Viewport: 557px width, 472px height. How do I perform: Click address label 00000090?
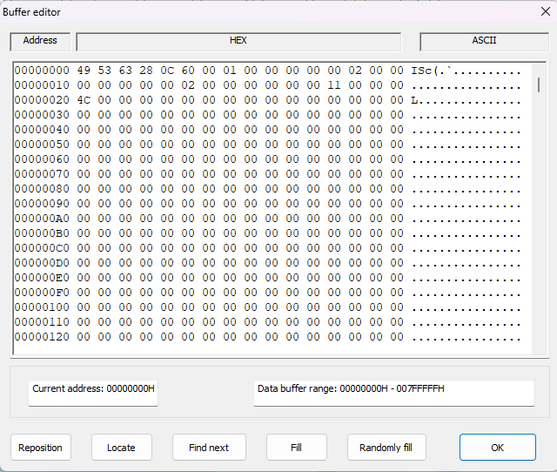point(42,204)
